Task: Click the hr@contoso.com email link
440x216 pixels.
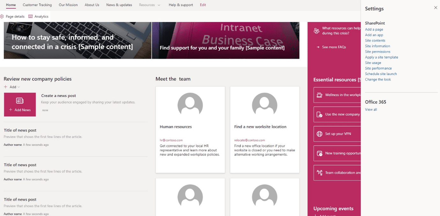Action: pyautogui.click(x=171, y=140)
